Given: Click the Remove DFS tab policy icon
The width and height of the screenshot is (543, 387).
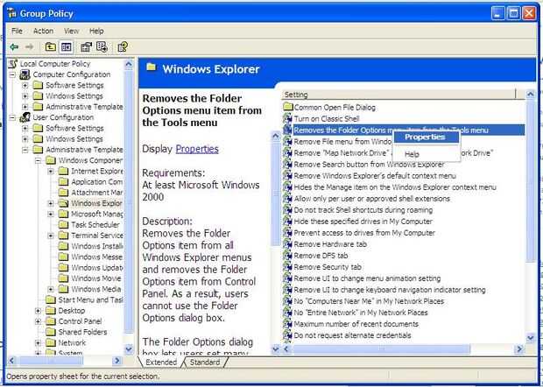Looking at the screenshot, I should point(287,256).
